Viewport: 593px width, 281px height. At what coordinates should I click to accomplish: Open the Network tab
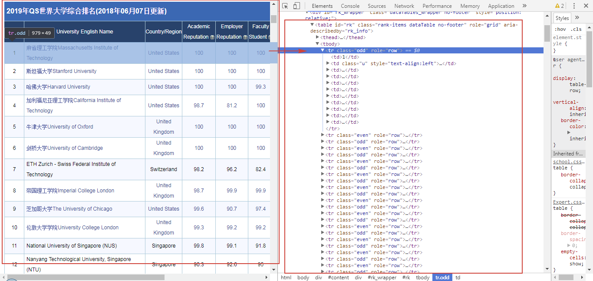click(x=404, y=6)
